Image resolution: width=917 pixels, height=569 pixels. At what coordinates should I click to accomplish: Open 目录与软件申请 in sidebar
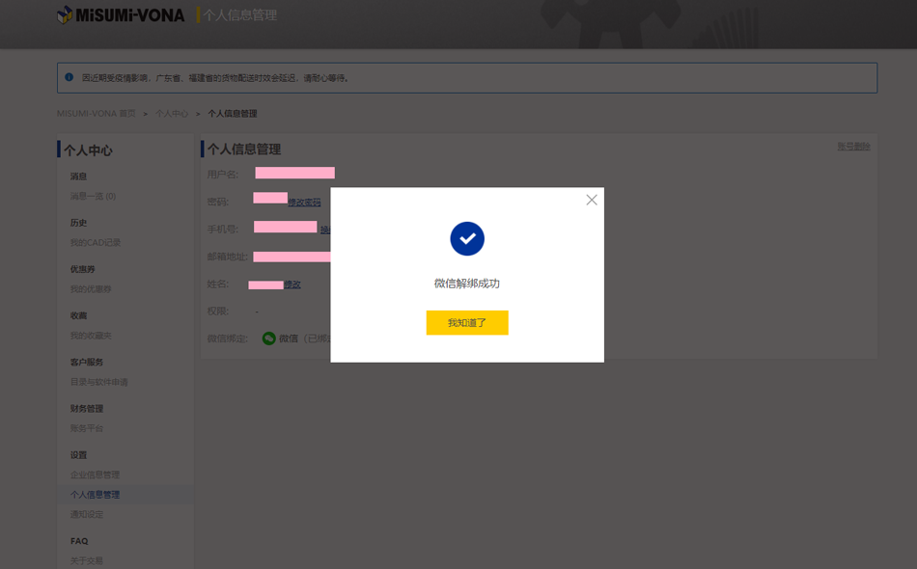coord(98,382)
